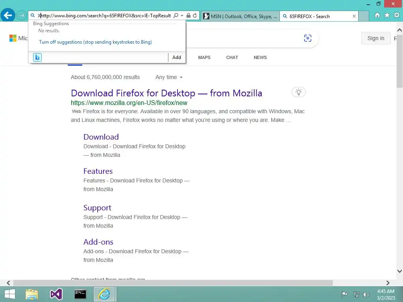Click the horizontal scrollbar thumb
This screenshot has height=302, width=403.
(x=173, y=283)
